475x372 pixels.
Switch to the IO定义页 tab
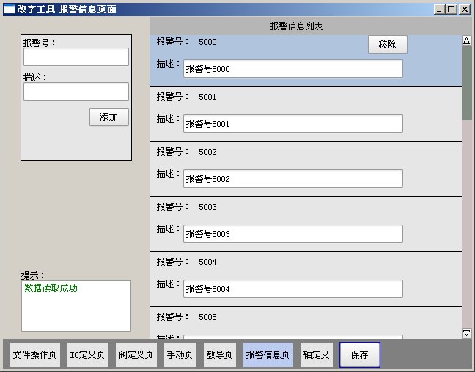tap(87, 355)
